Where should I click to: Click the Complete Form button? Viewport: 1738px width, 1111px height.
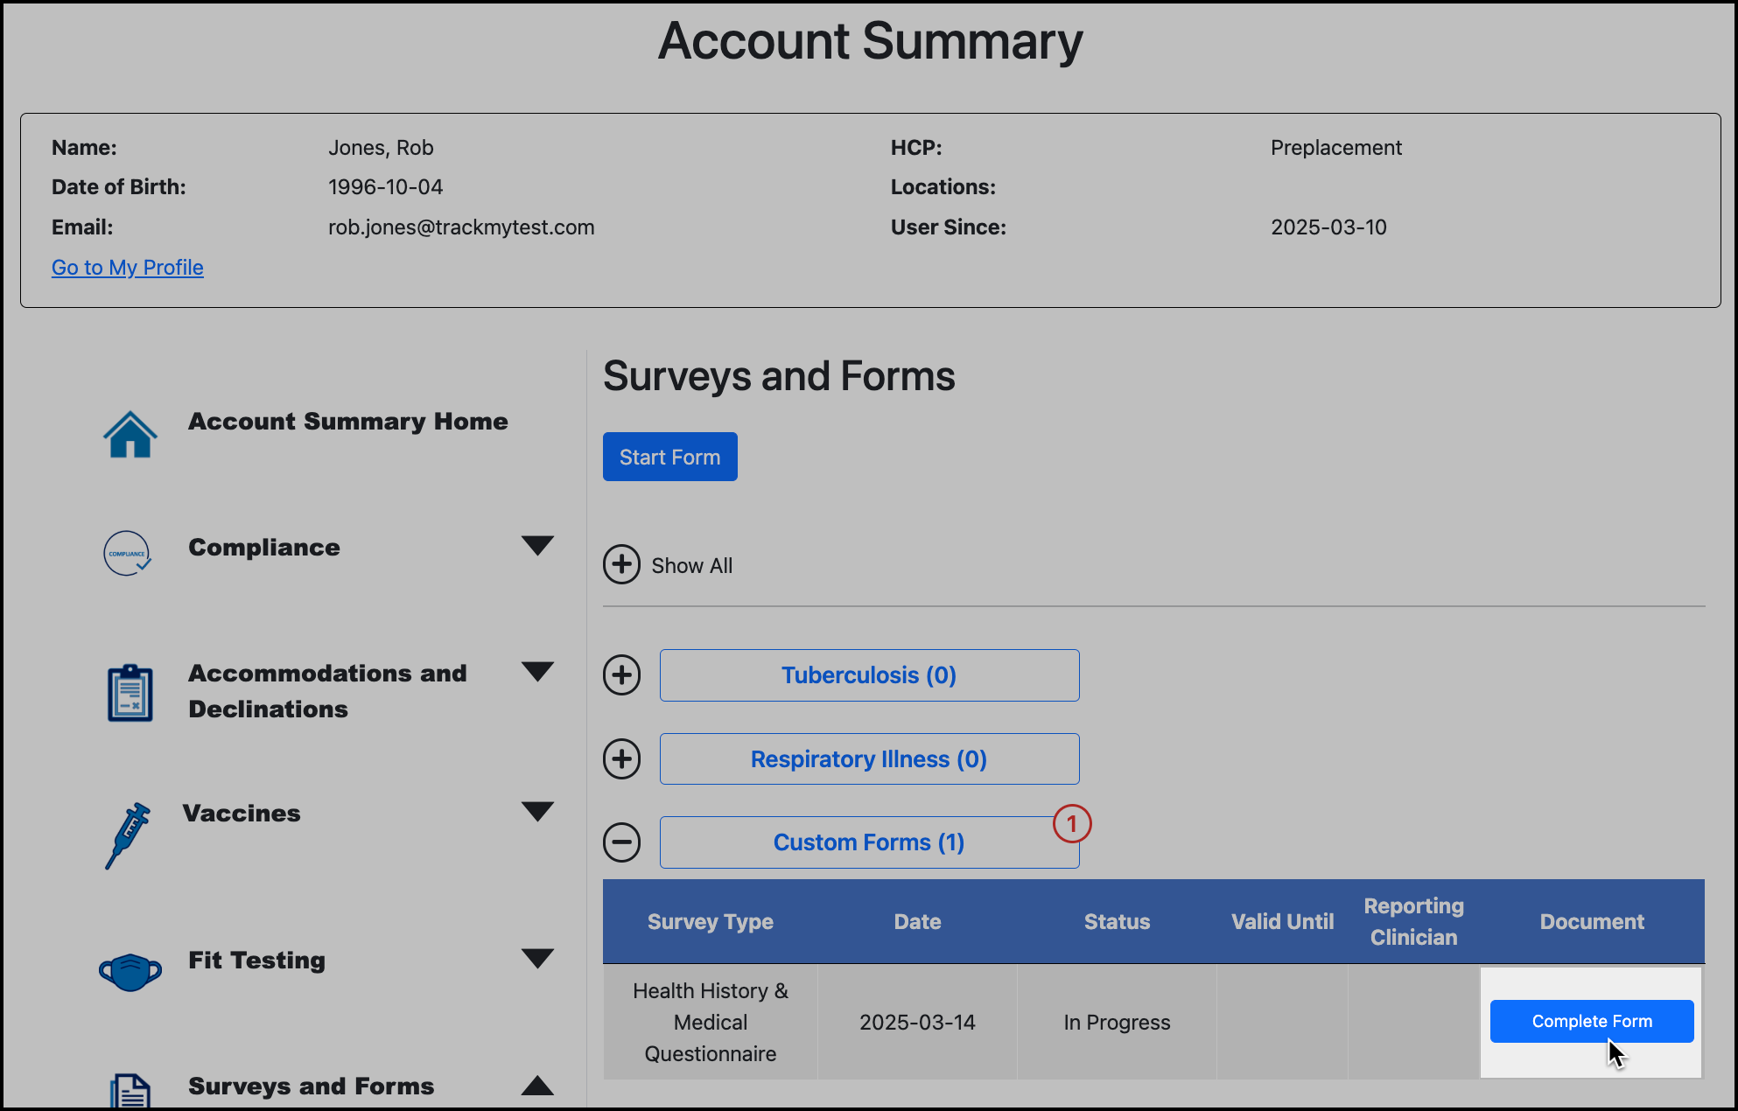[x=1591, y=1021]
